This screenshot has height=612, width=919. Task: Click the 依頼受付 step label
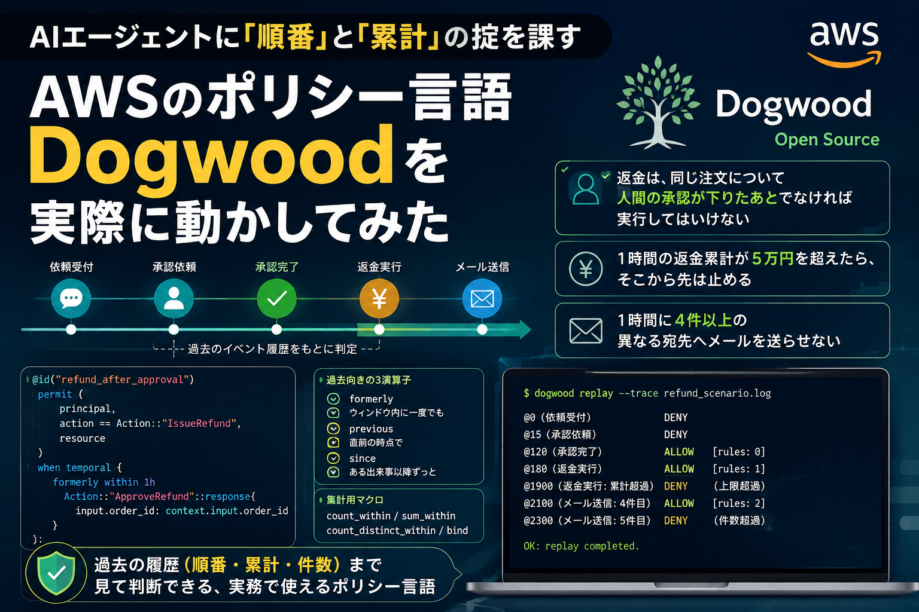71,267
